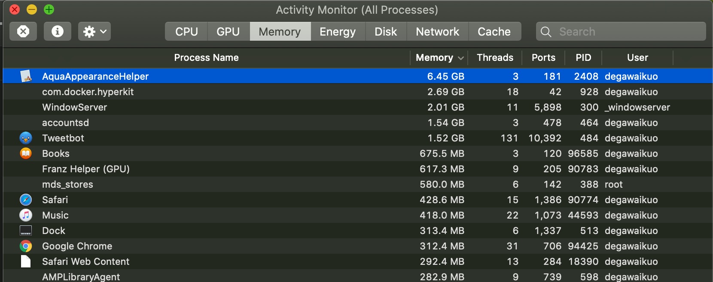
Task: Click the 617.3 MB memory value
Action: pos(442,169)
